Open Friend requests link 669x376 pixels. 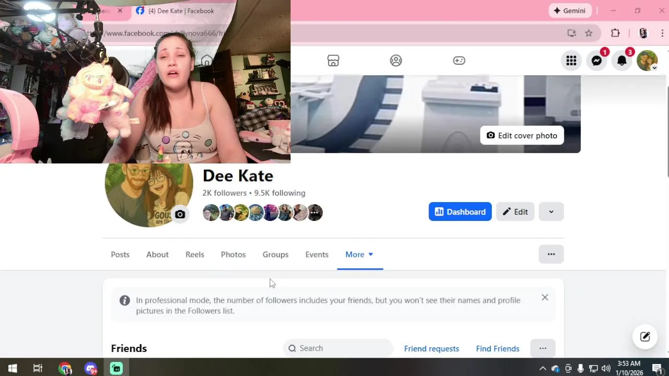[431, 348]
